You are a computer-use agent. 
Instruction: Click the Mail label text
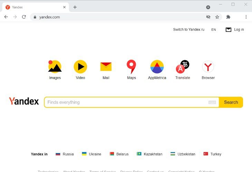106,78
